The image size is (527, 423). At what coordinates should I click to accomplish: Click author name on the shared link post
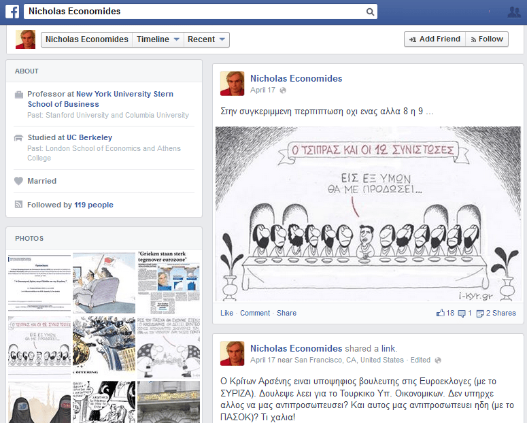pos(296,348)
